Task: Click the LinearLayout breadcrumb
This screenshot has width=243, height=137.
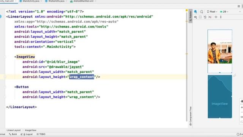Action: tap(14, 130)
